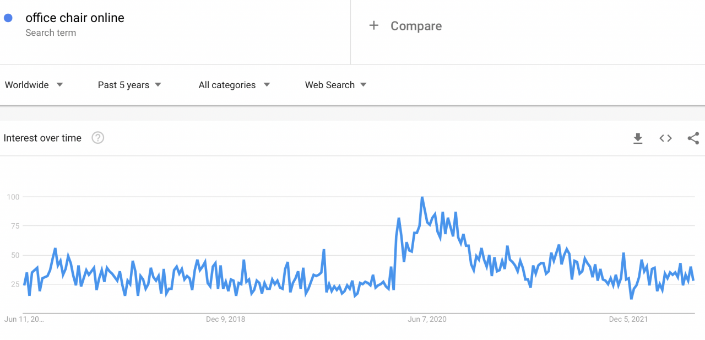Click the blue legend dot for the search term
705x340 pixels.
point(8,18)
